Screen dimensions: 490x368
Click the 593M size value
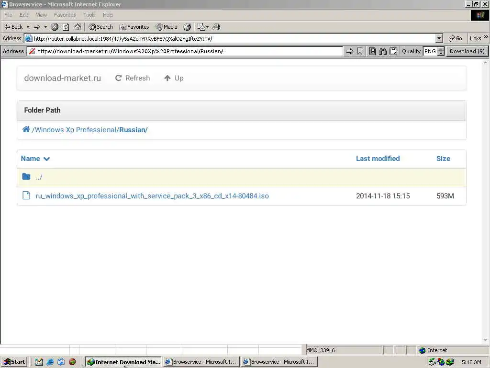[x=445, y=196]
